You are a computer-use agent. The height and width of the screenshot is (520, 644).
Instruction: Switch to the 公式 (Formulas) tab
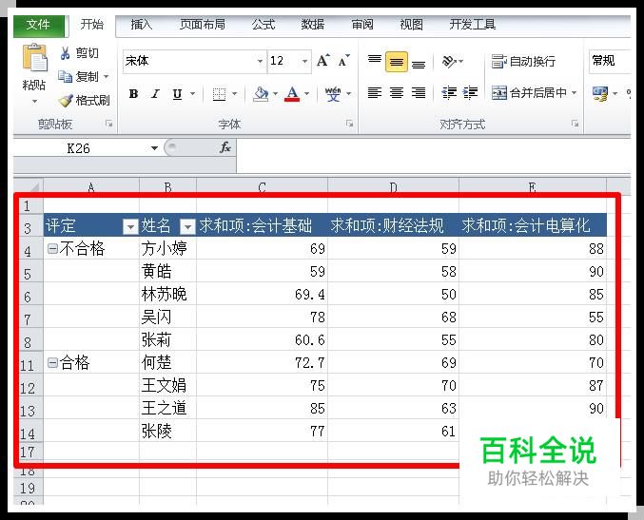tap(263, 25)
